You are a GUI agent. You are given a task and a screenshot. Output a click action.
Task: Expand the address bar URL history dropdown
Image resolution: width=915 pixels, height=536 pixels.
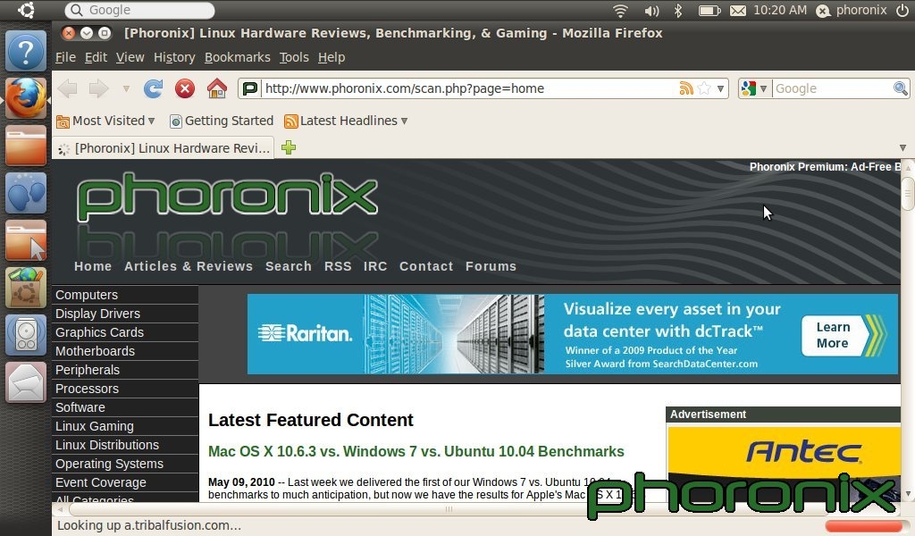point(721,88)
